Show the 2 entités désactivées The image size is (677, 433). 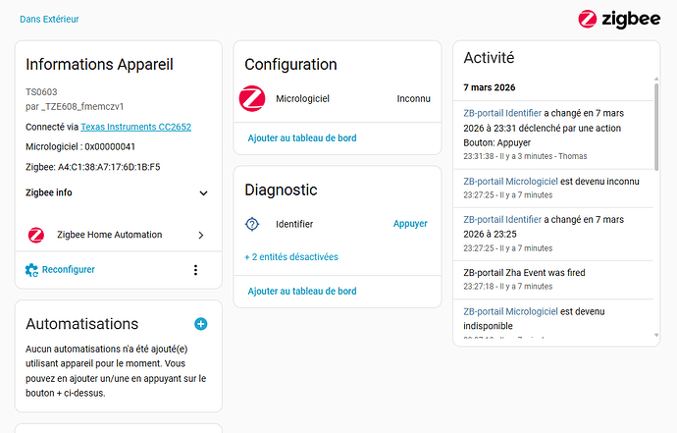(291, 257)
